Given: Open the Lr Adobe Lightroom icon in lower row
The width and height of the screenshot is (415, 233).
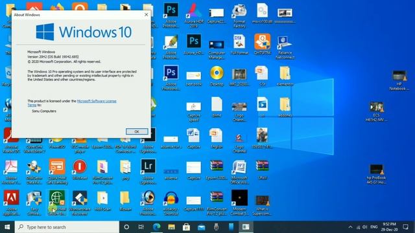Looking at the screenshot, I should click(x=148, y=172).
